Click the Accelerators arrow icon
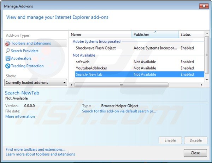Image resolution: width=212 pixels, height=163 pixels. click(x=8, y=58)
